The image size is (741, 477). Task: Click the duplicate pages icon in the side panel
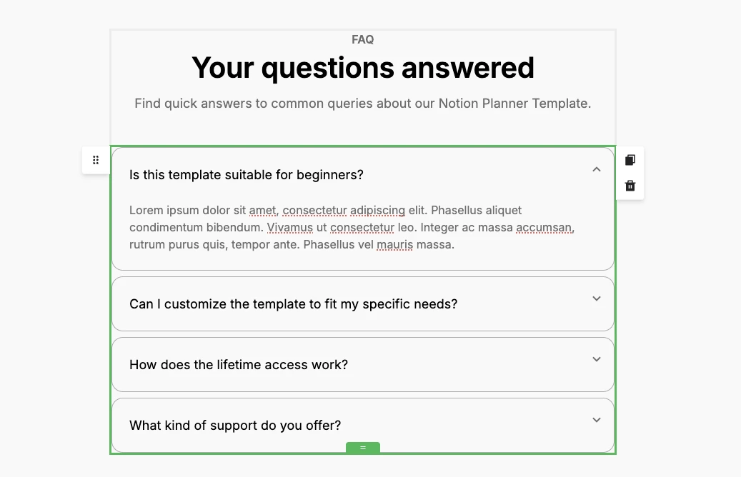pos(630,159)
